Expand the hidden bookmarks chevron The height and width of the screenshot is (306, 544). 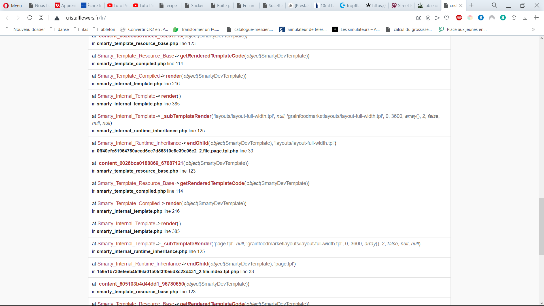[533, 29]
